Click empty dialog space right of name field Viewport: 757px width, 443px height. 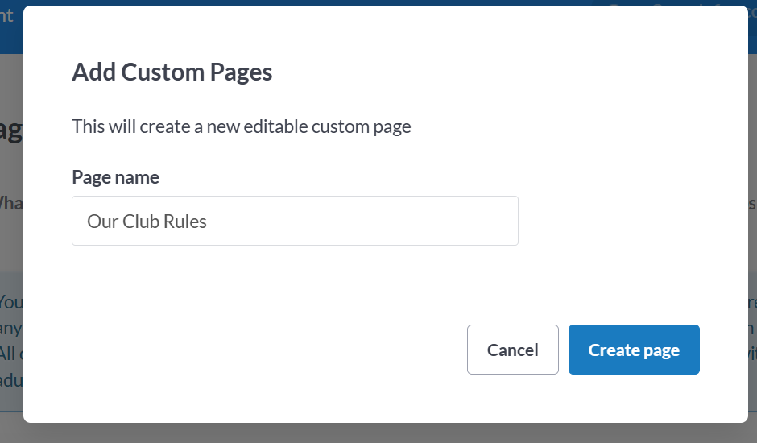click(x=628, y=221)
